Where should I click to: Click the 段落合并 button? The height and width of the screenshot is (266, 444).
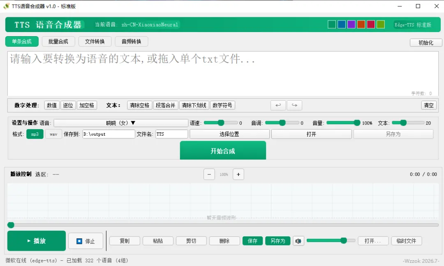pyautogui.click(x=166, y=105)
